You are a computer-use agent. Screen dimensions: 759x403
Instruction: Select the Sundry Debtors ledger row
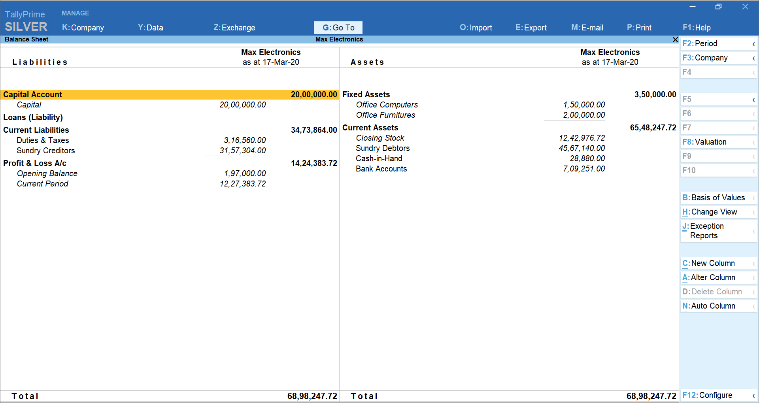(383, 148)
